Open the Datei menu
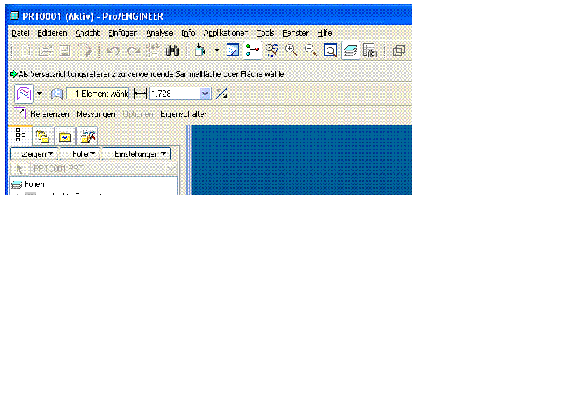561x420 pixels. (x=20, y=33)
